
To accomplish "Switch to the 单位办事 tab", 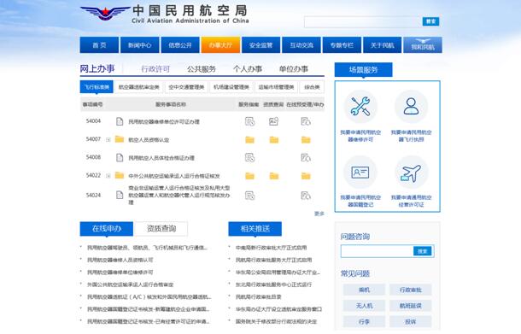I will point(294,69).
